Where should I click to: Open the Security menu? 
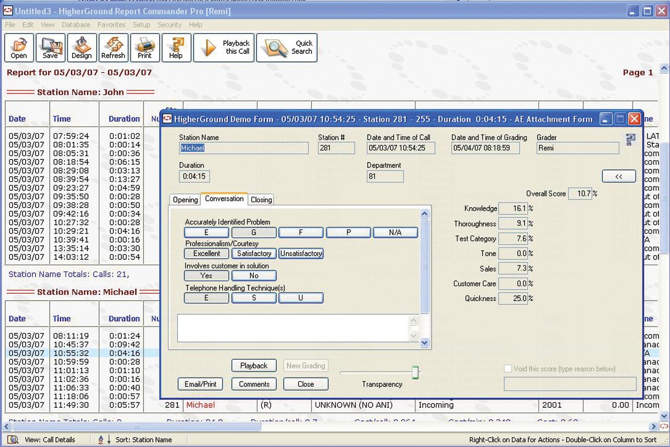click(170, 25)
